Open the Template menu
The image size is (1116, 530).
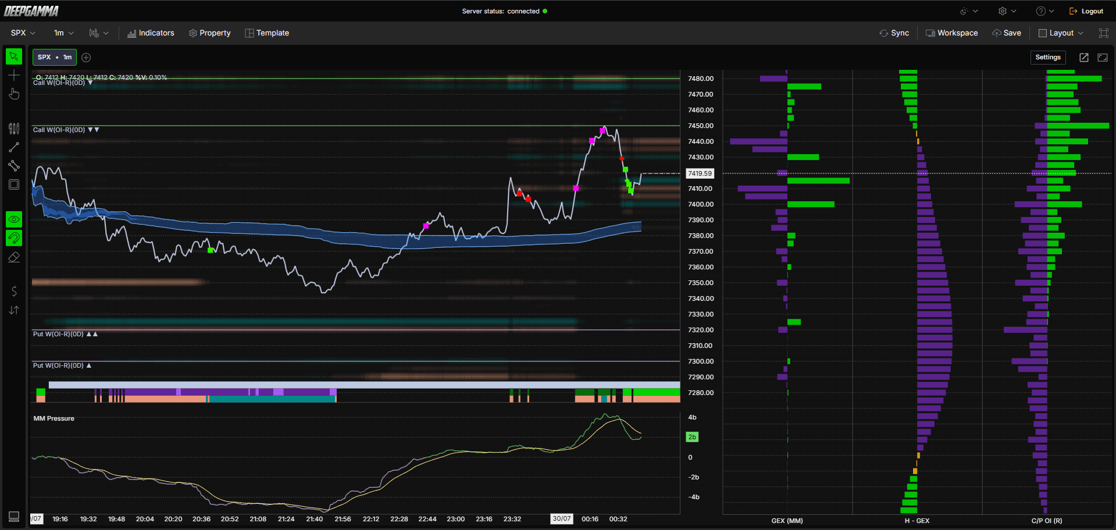[267, 33]
